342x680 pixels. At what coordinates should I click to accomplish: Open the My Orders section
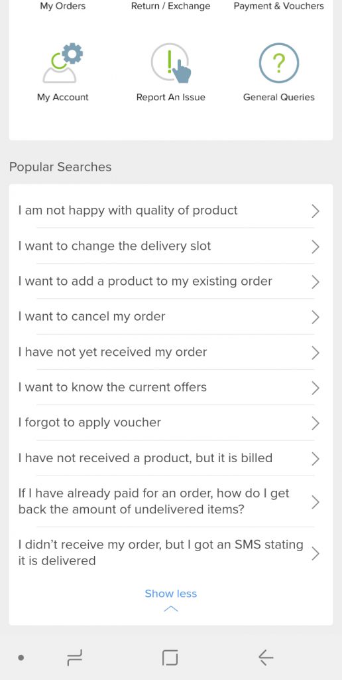(x=63, y=6)
